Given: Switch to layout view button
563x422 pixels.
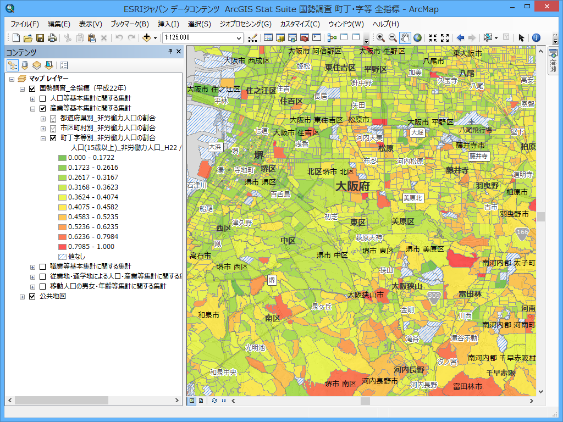Looking at the screenshot, I should [201, 401].
